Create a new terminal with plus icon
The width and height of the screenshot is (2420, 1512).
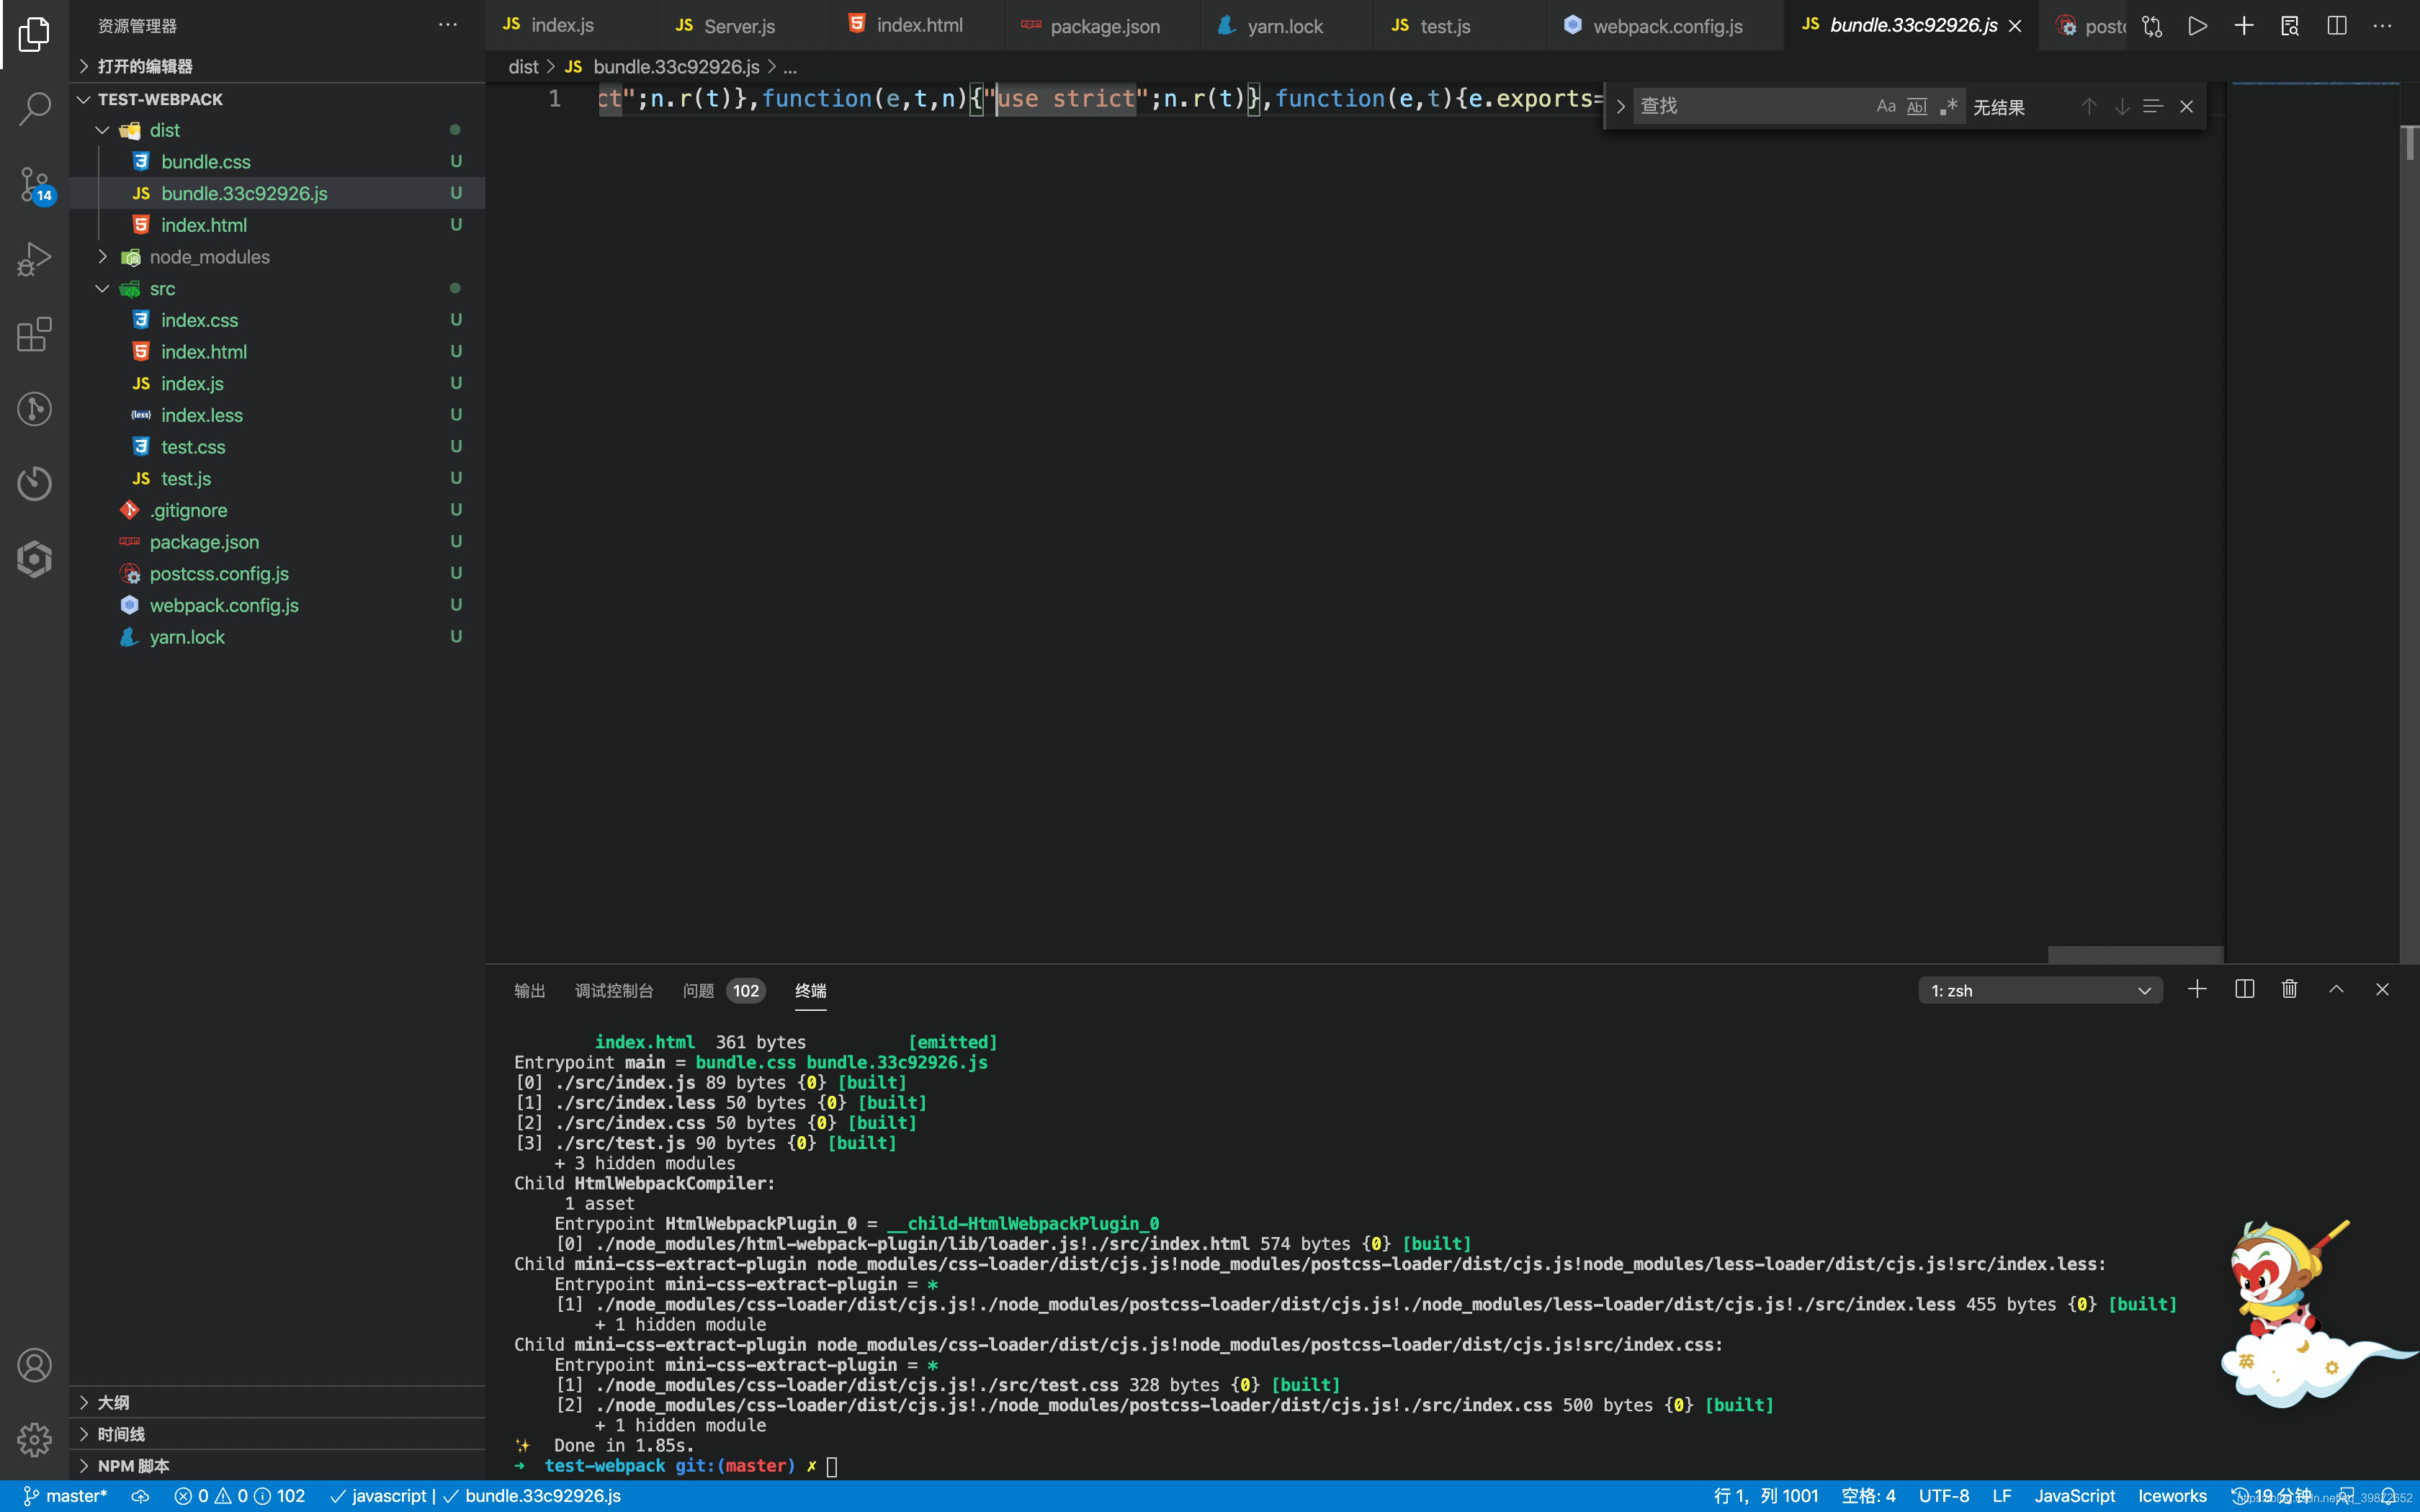pos(2197,989)
